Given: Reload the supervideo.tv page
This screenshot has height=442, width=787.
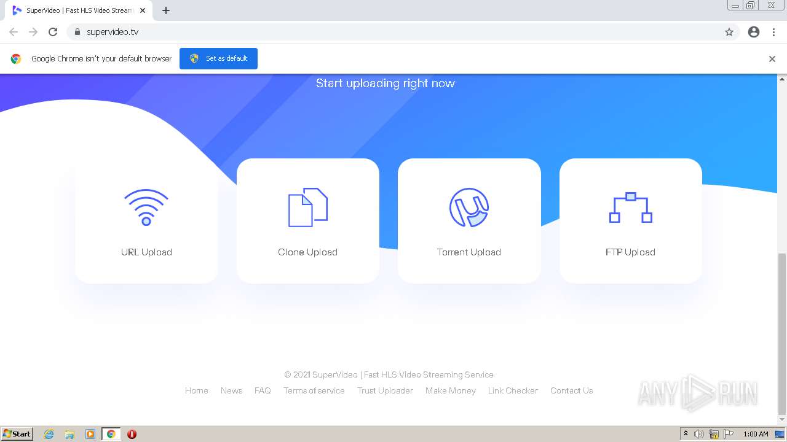Looking at the screenshot, I should pyautogui.click(x=53, y=32).
